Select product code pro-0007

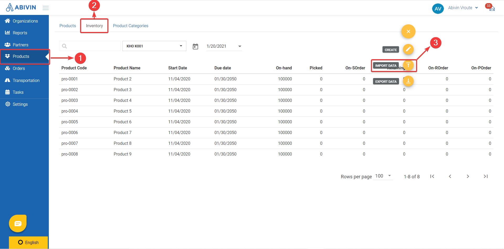coord(70,143)
